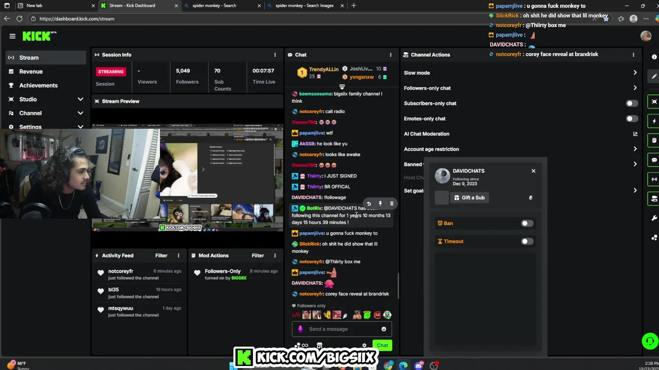Viewport: 659px width, 370px height.
Task: Click the shop icon below message box
Action: 319,345
